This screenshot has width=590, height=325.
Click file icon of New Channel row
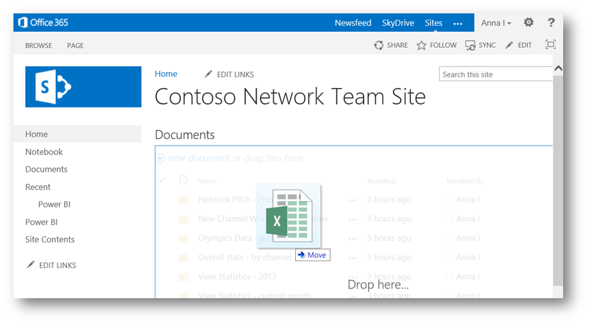tap(183, 219)
